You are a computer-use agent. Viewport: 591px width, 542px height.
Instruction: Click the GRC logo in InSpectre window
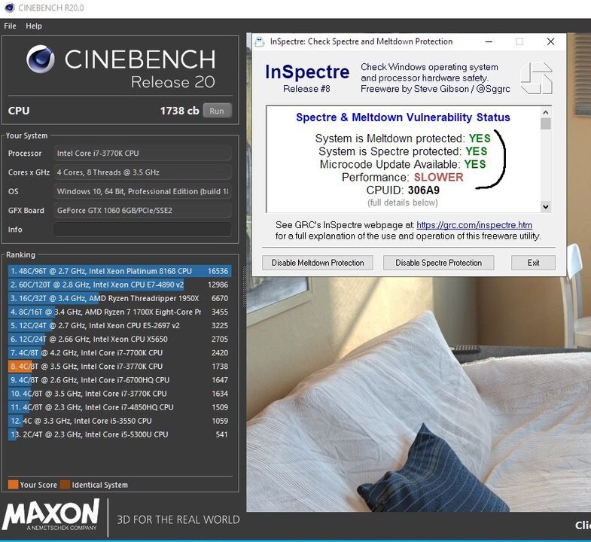(x=536, y=78)
